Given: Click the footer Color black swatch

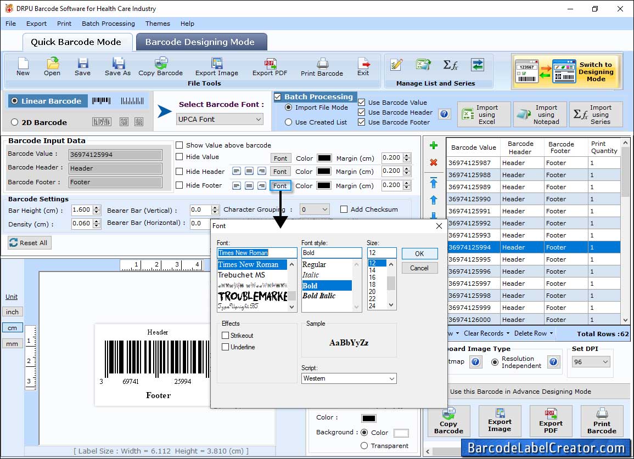Looking at the screenshot, I should coord(324,185).
